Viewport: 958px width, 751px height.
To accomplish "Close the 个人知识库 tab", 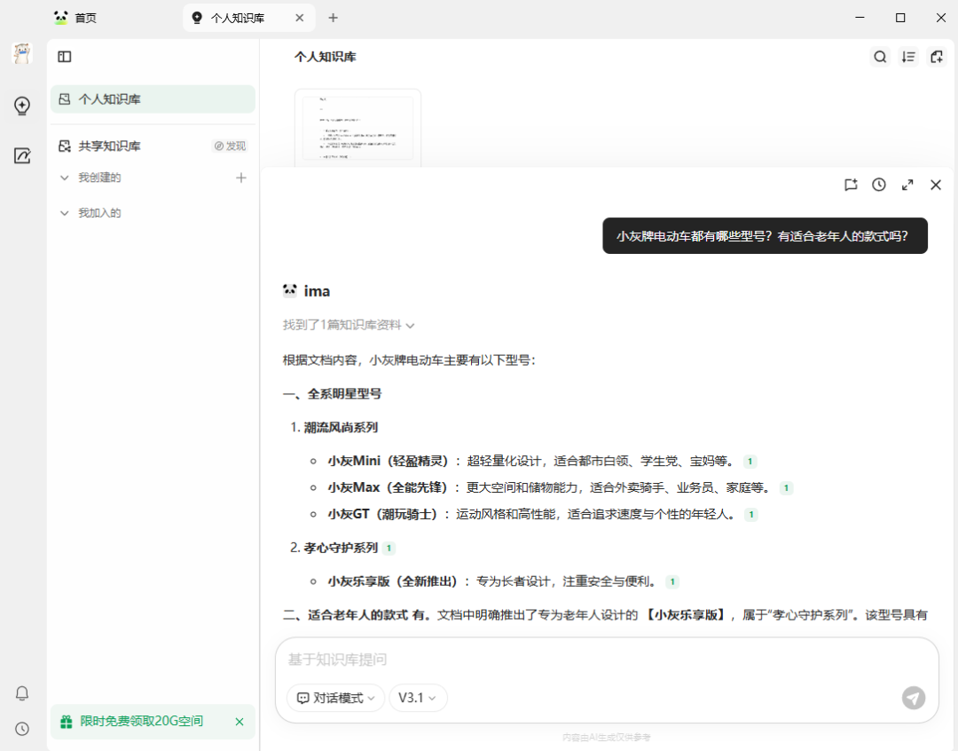I will point(300,18).
